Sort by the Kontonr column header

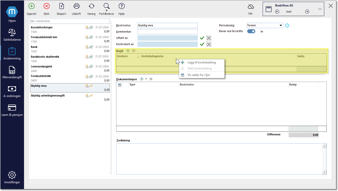point(128,56)
